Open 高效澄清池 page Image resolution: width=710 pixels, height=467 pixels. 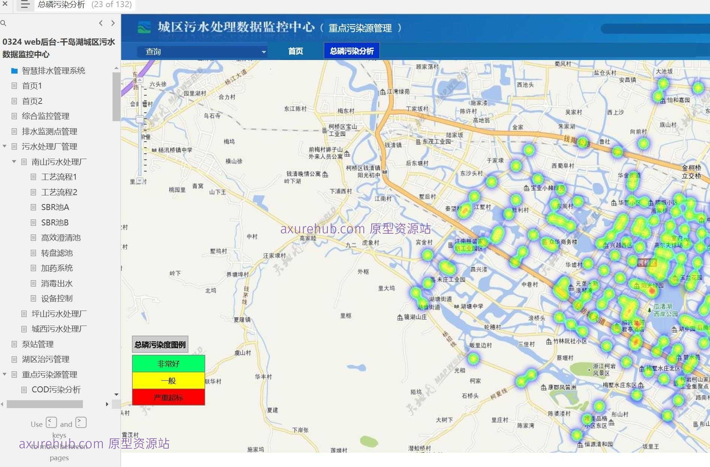point(61,237)
